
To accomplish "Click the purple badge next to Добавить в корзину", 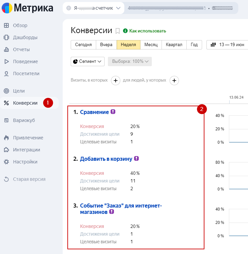I will tap(136, 159).
